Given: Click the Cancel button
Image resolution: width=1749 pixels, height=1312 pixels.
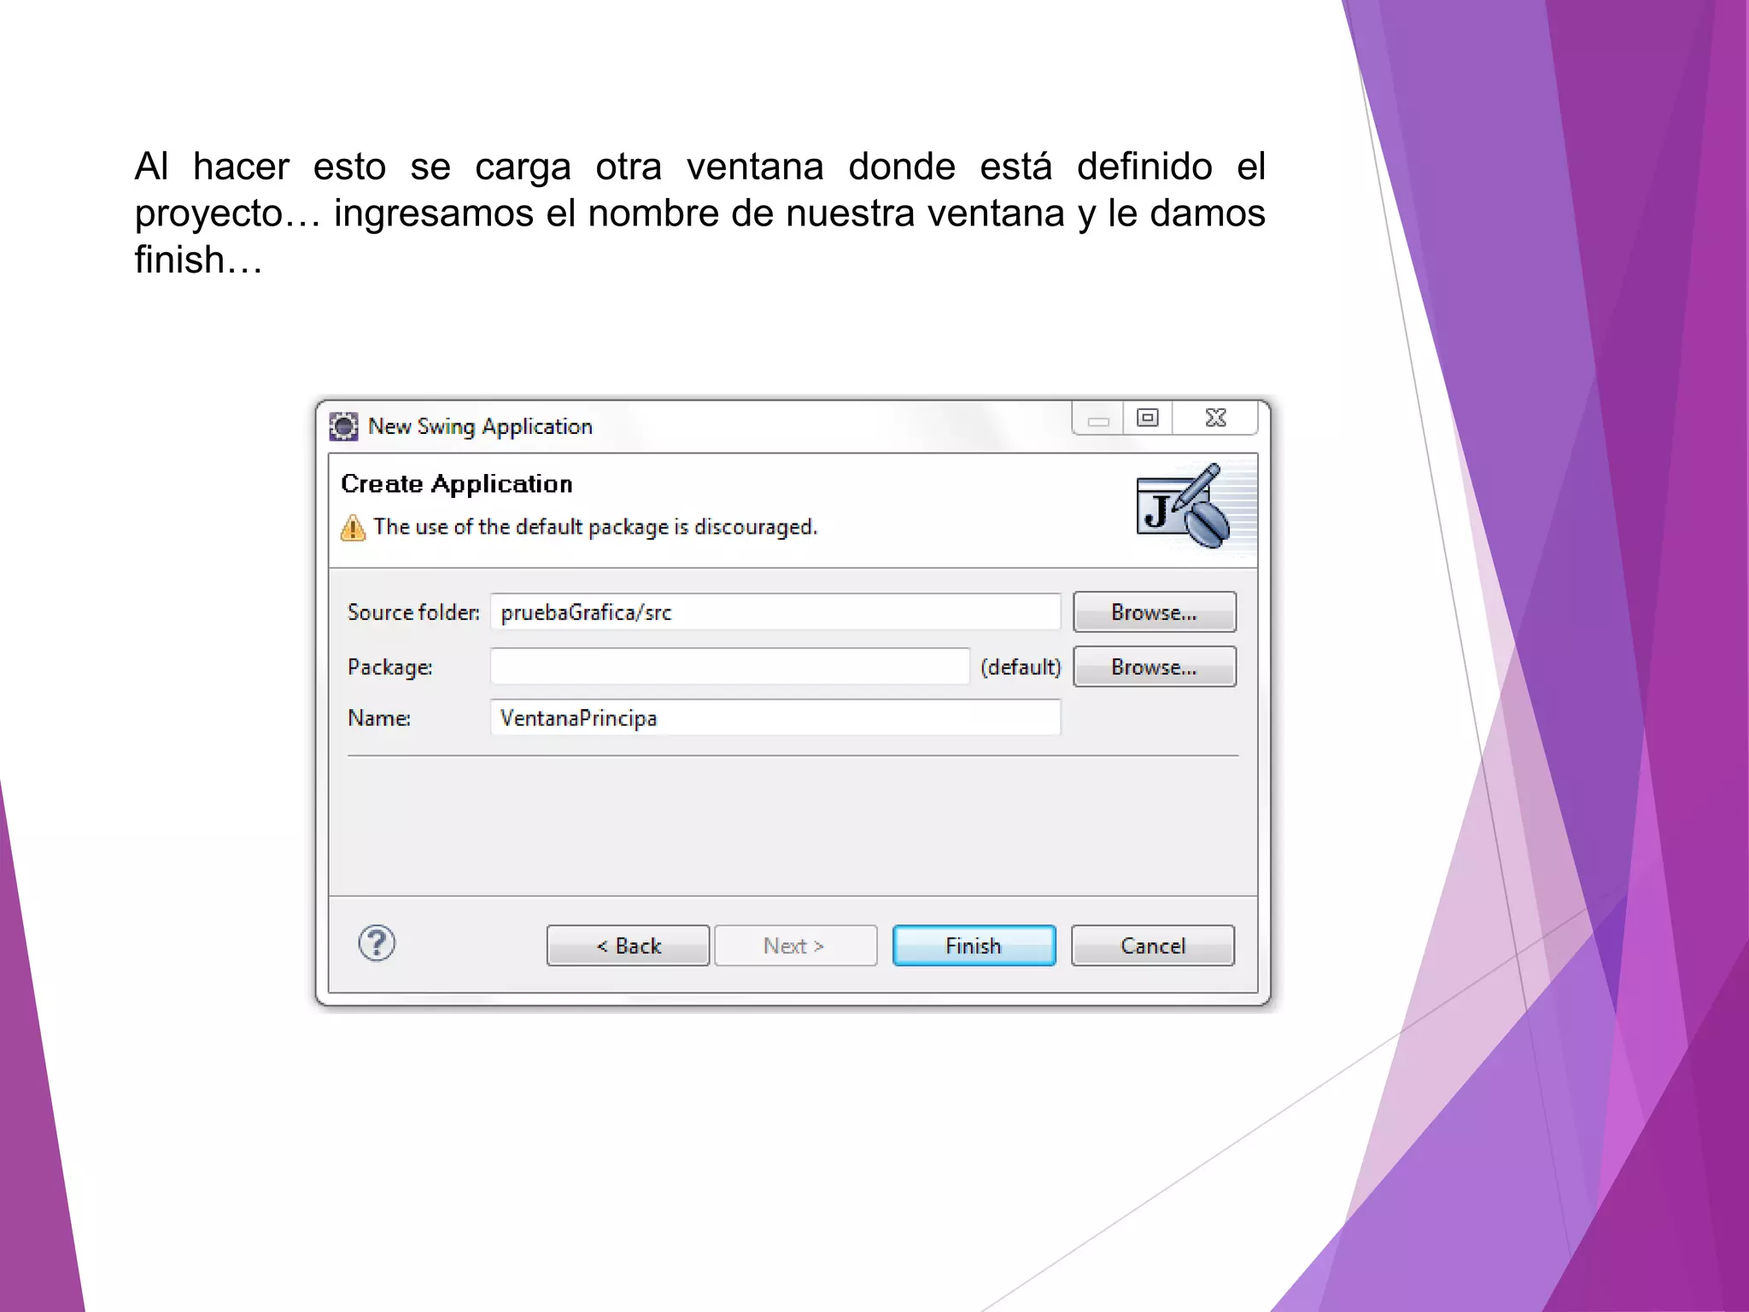Looking at the screenshot, I should tap(1153, 946).
